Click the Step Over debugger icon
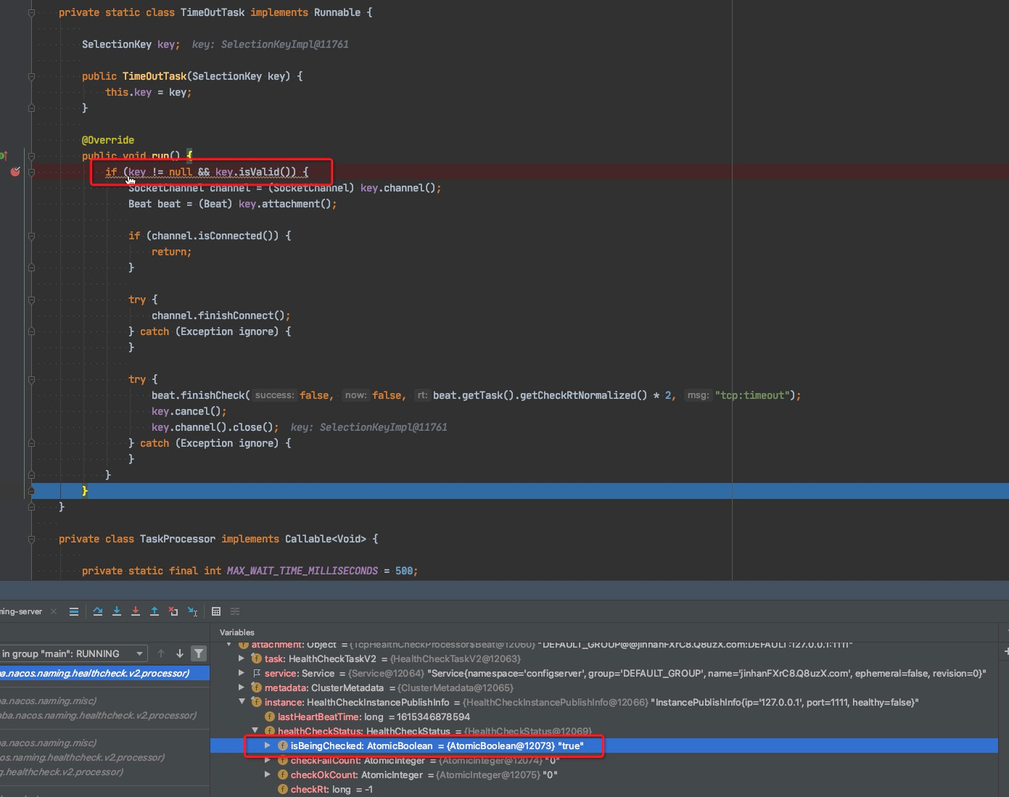The width and height of the screenshot is (1009, 797). 98,611
